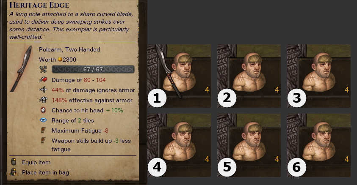
Task: Click the icon beside Weapon skills build up
Action: coord(43,140)
